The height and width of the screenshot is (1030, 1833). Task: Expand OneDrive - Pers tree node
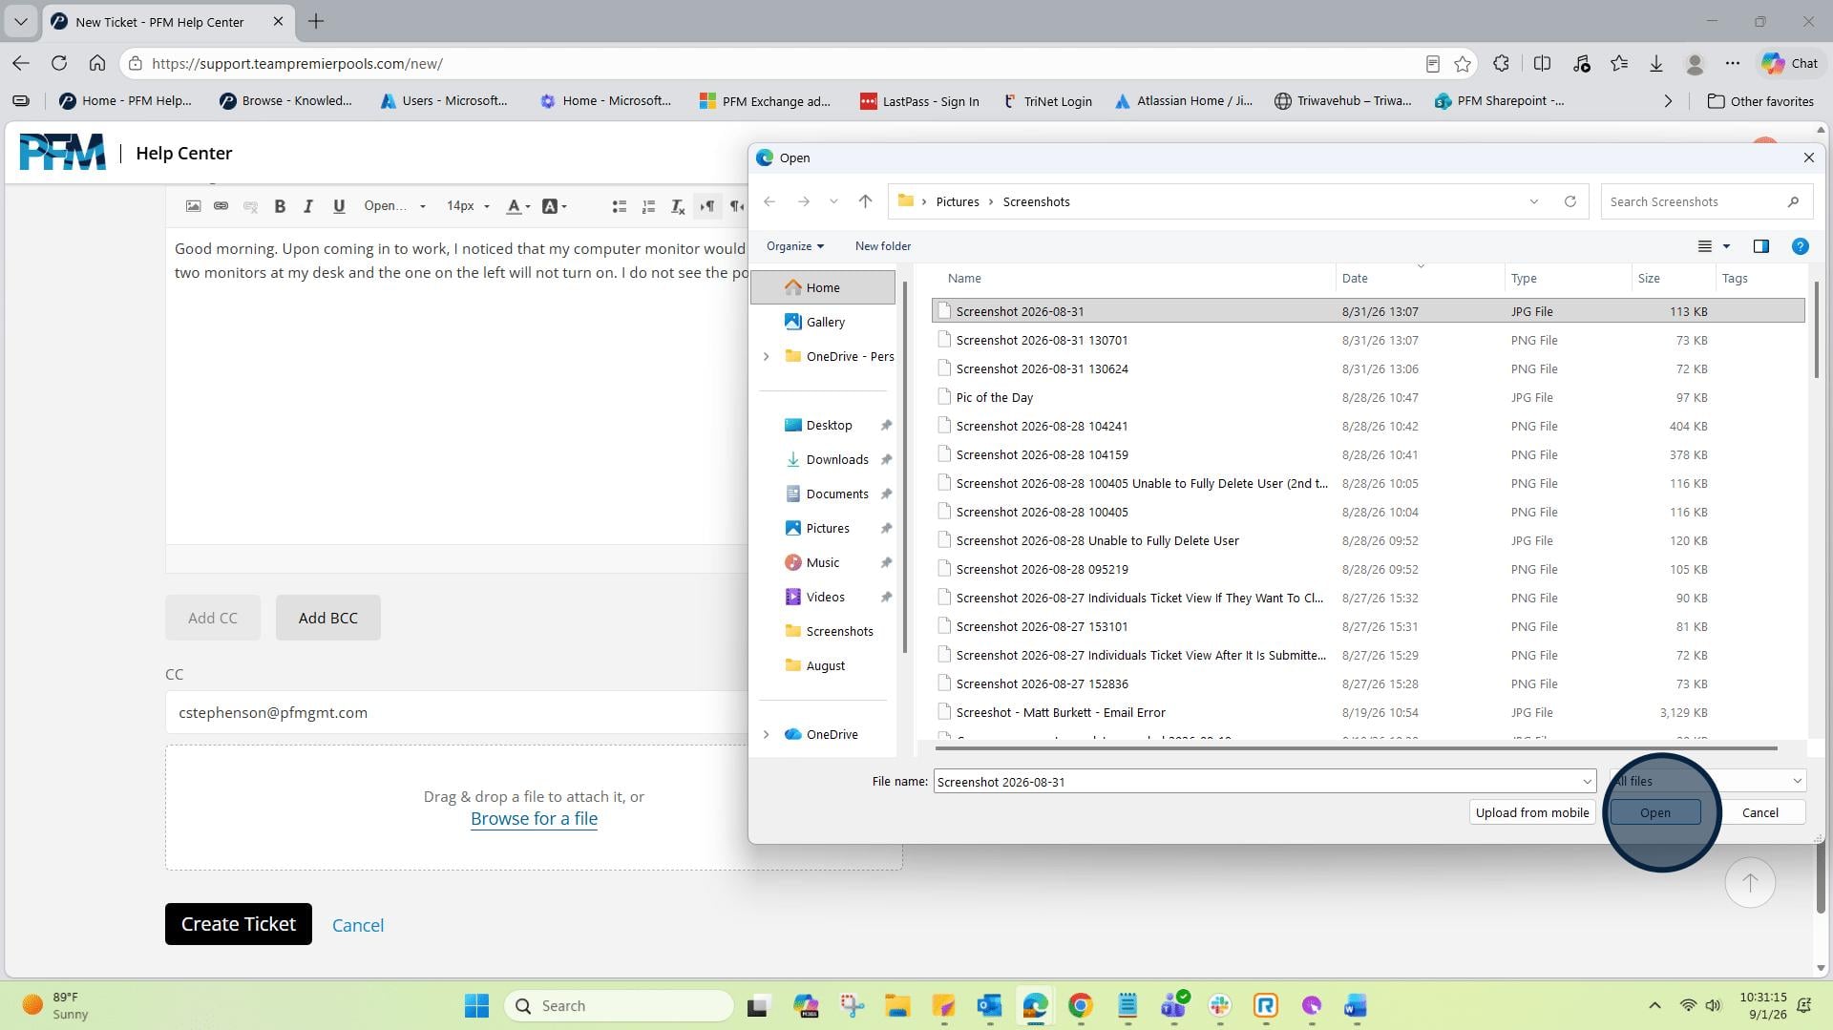(x=766, y=356)
